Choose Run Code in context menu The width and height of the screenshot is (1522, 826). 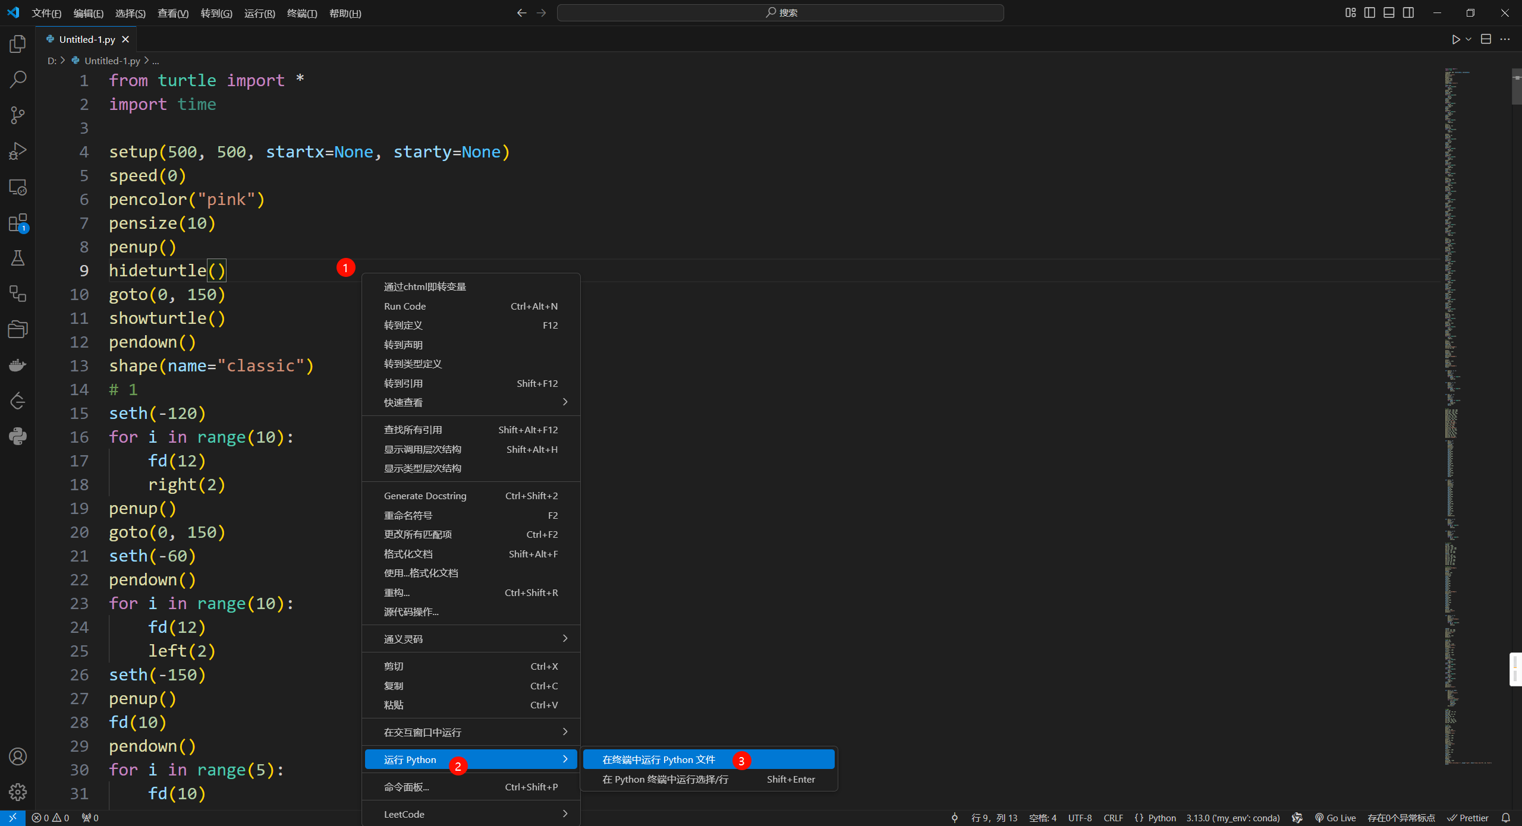point(471,306)
